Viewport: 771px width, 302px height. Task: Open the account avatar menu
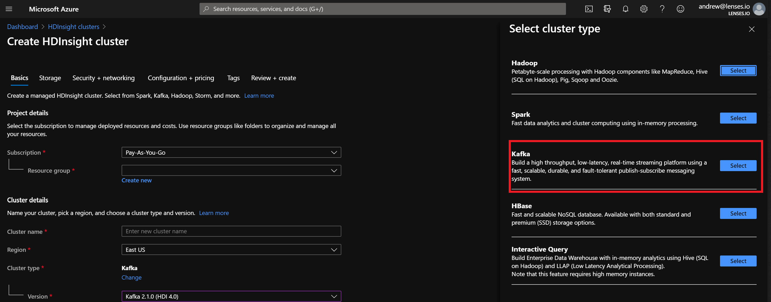coord(759,9)
